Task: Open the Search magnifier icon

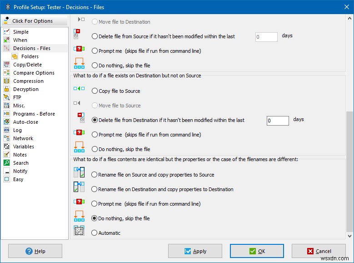Action: 6,163
